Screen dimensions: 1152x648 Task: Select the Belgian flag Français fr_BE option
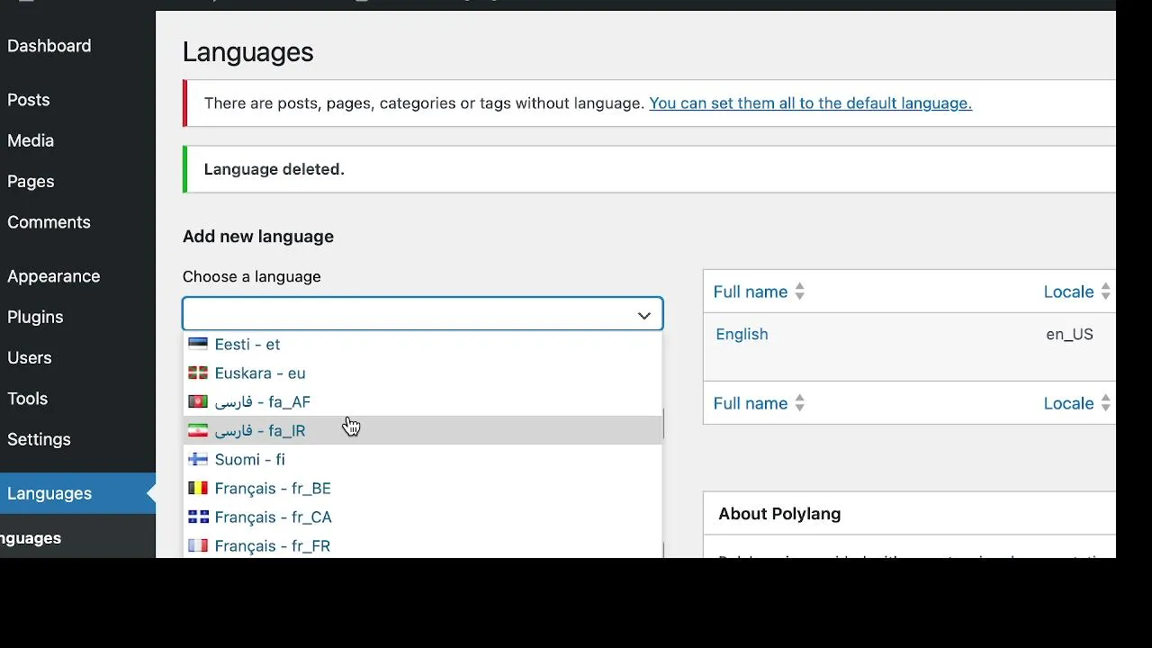(x=272, y=489)
